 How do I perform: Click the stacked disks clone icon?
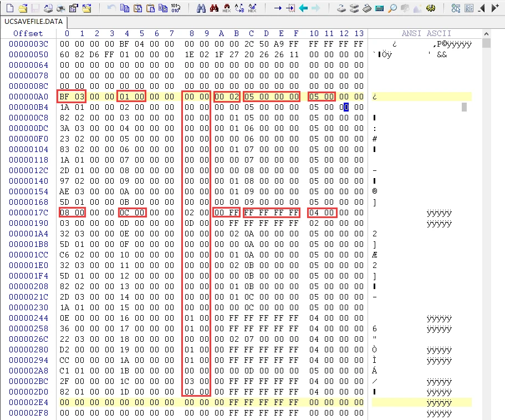pyautogui.click(x=354, y=8)
